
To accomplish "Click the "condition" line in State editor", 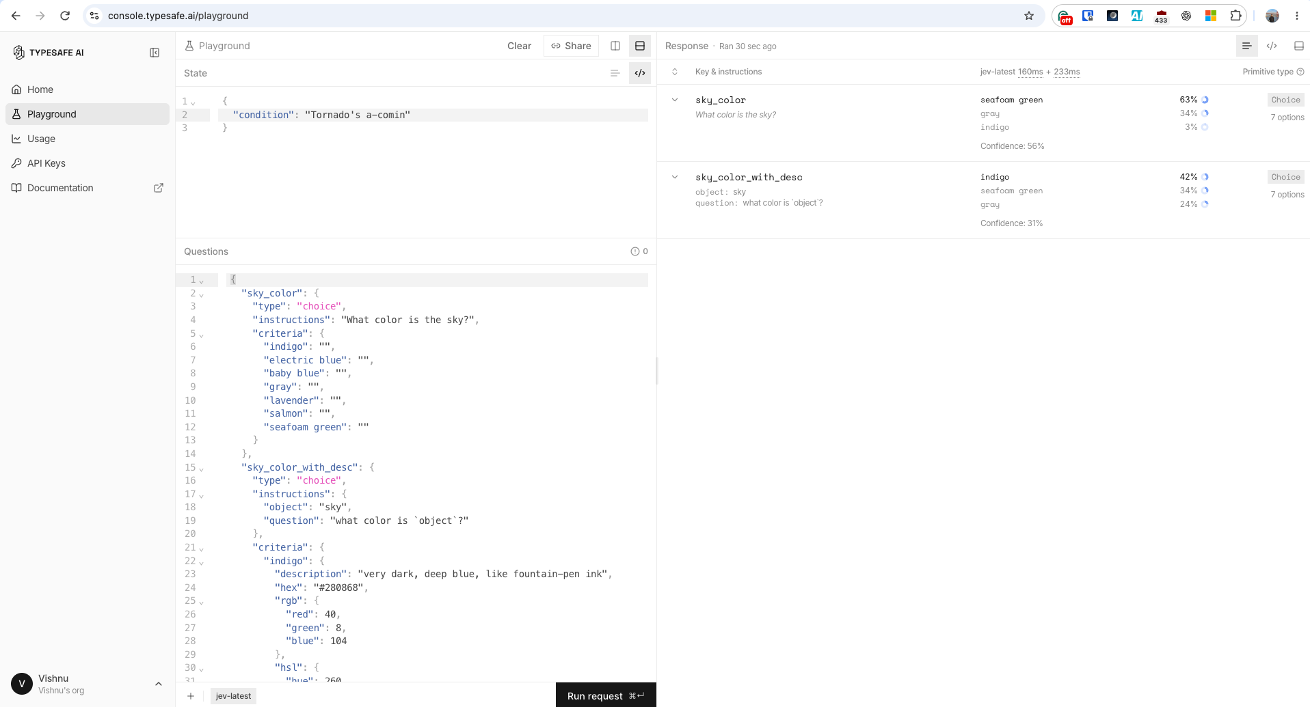I will pyautogui.click(x=433, y=115).
